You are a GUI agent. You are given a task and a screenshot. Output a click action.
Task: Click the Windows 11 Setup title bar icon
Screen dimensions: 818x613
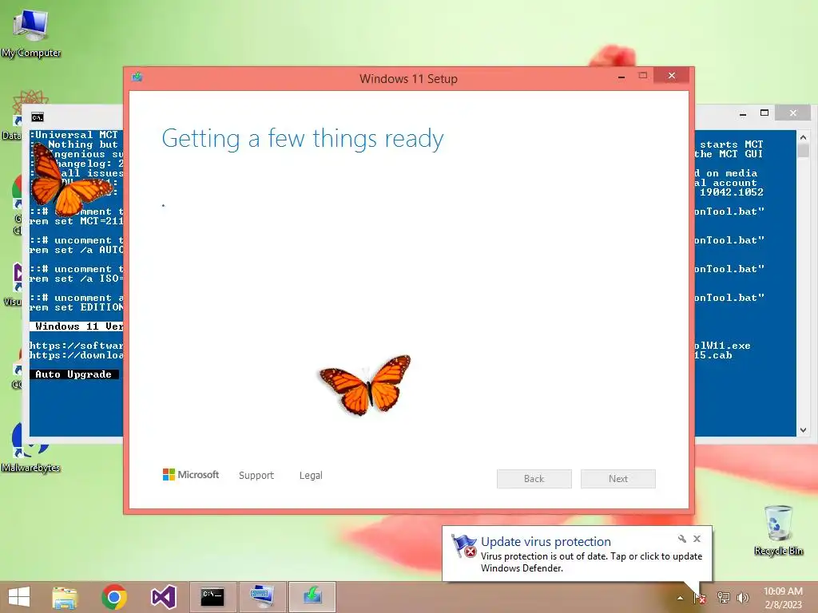(x=137, y=77)
